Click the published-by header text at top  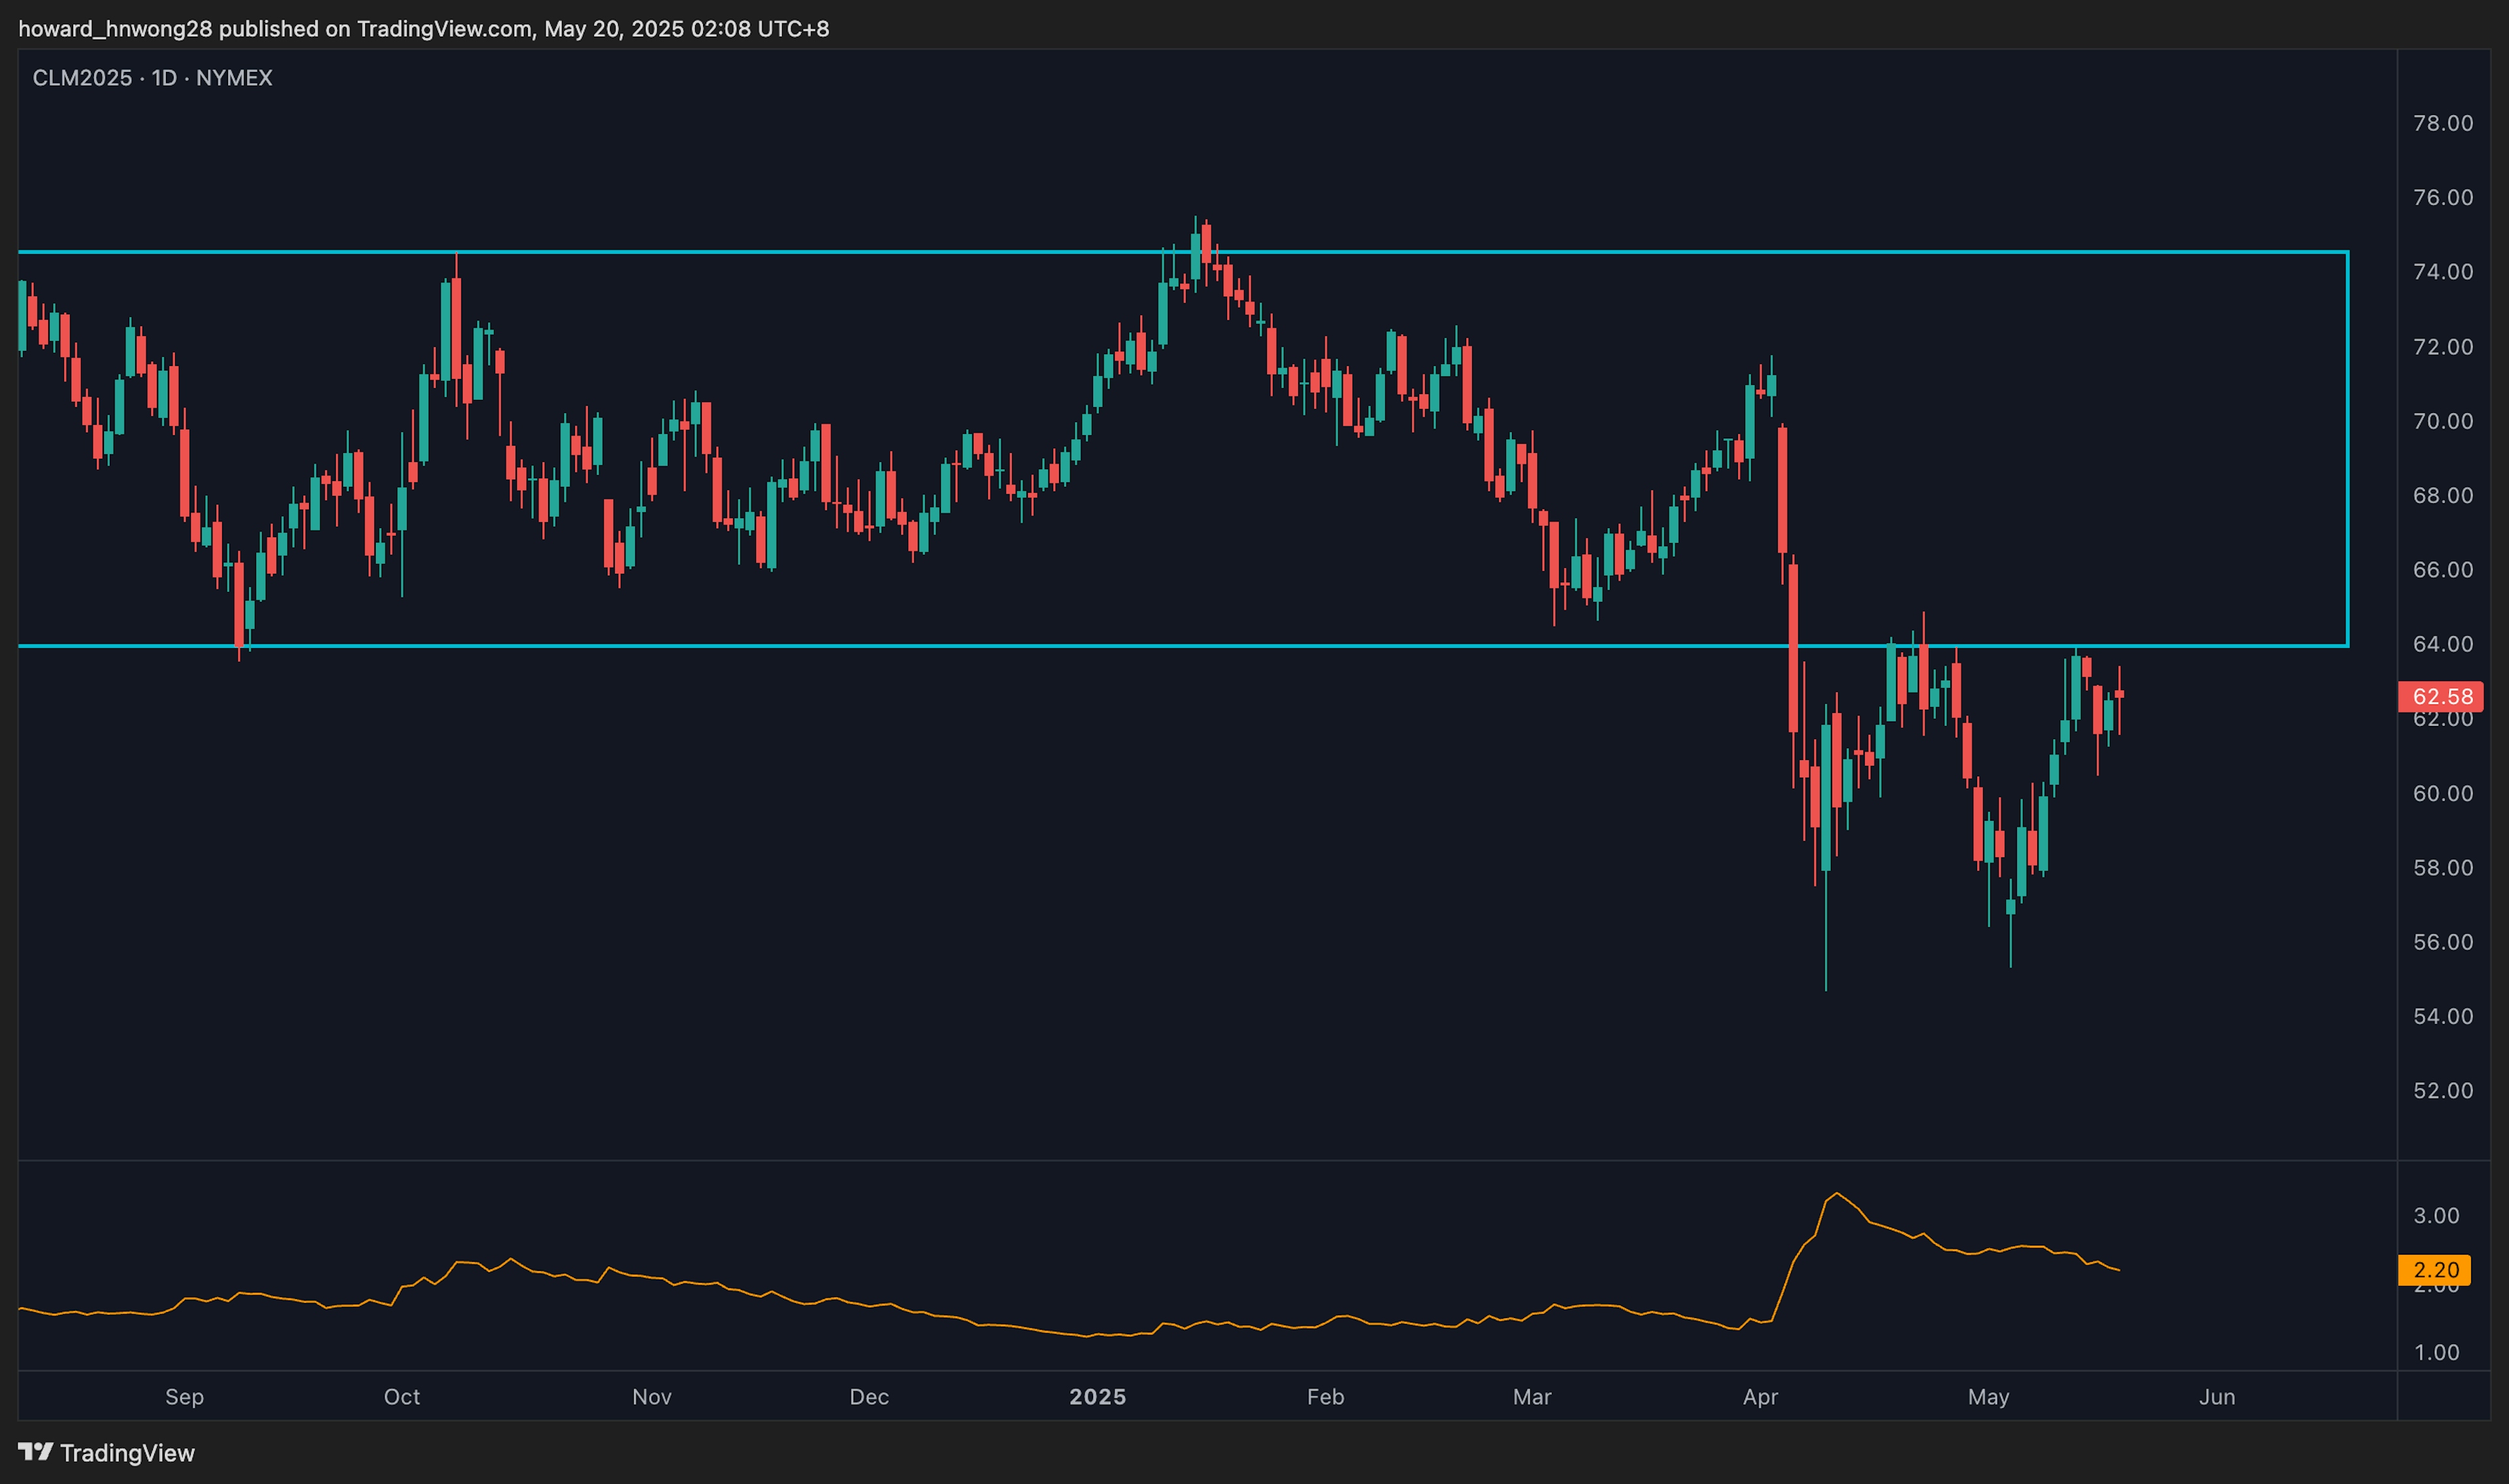click(x=424, y=29)
